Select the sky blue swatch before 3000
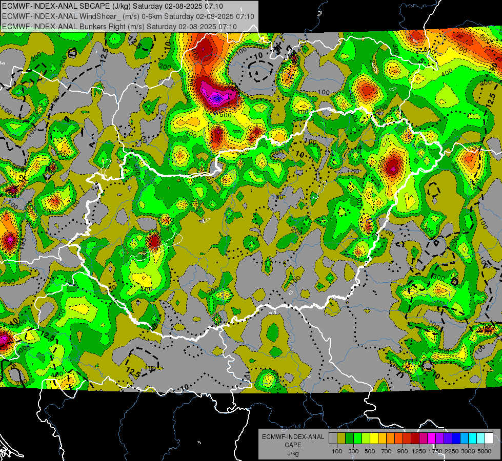The image size is (502, 461). point(464,438)
